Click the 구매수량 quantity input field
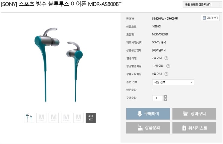 (157, 98)
